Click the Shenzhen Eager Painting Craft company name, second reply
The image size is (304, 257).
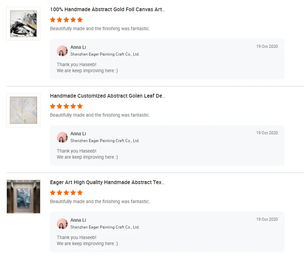[105, 141]
